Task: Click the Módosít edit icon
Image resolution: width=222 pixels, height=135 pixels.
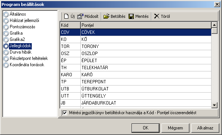Action: click(x=80, y=16)
